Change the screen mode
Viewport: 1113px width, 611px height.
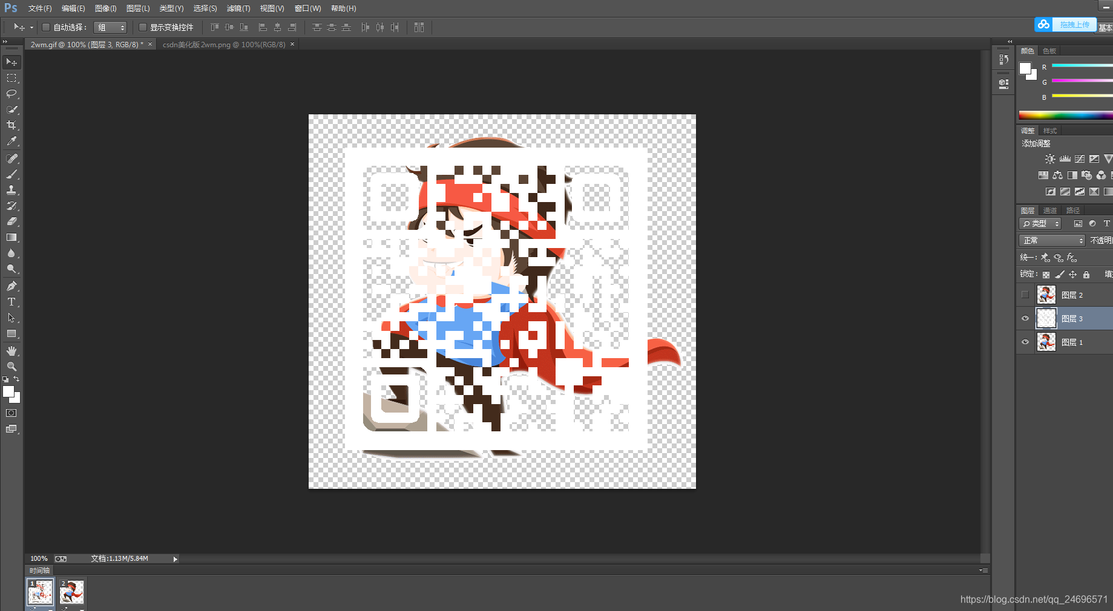coord(11,429)
